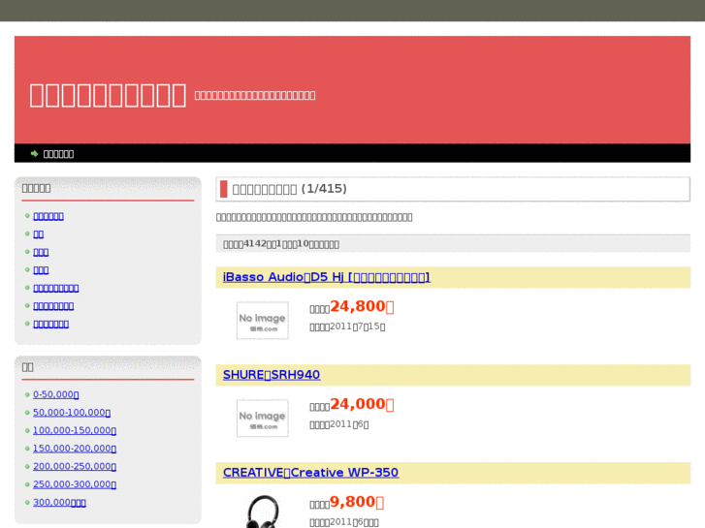The width and height of the screenshot is (705, 528).
Task: Click the headphone thumbnail for Creative WP-350
Action: click(263, 512)
